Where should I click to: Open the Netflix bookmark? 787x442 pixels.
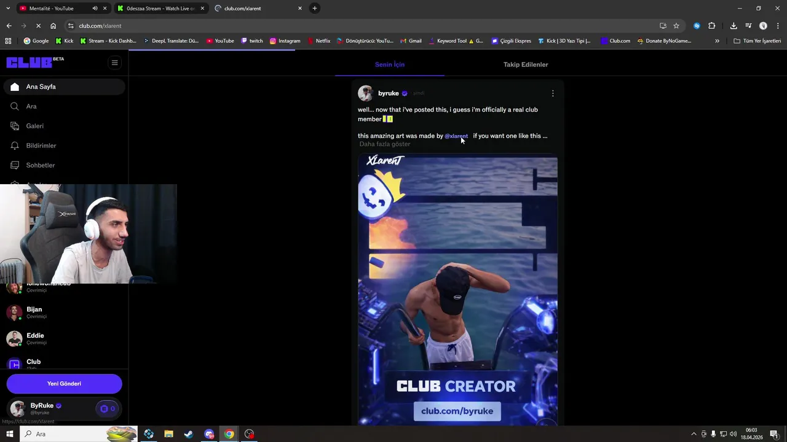(318, 41)
